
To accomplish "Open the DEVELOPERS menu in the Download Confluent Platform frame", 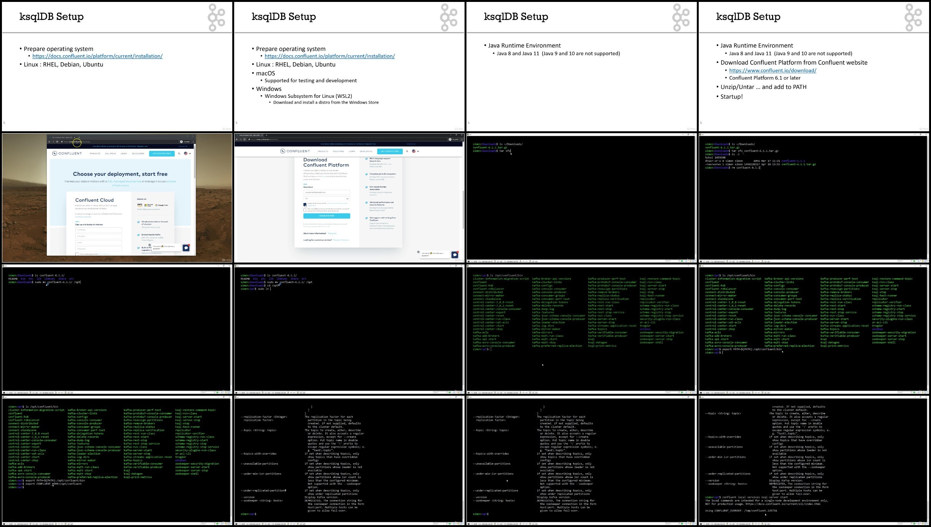I will click(x=366, y=151).
